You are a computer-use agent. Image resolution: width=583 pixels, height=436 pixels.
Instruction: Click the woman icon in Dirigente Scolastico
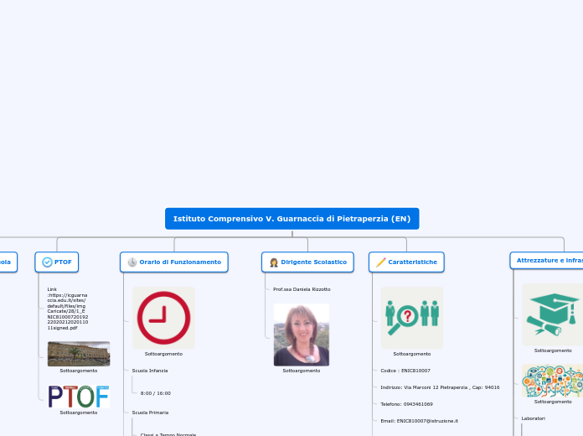[x=274, y=262]
